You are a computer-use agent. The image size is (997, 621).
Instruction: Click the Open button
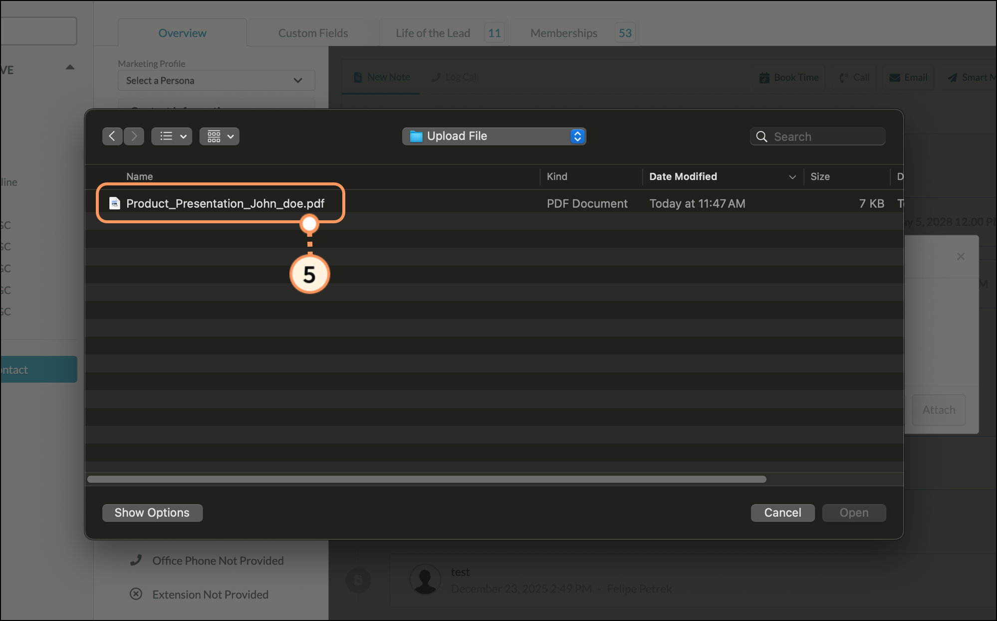pos(854,513)
